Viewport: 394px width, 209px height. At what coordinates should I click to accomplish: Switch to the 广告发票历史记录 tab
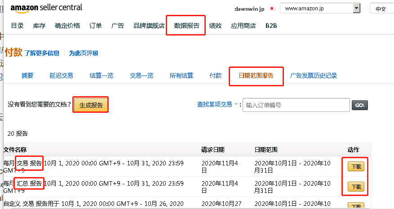313,76
